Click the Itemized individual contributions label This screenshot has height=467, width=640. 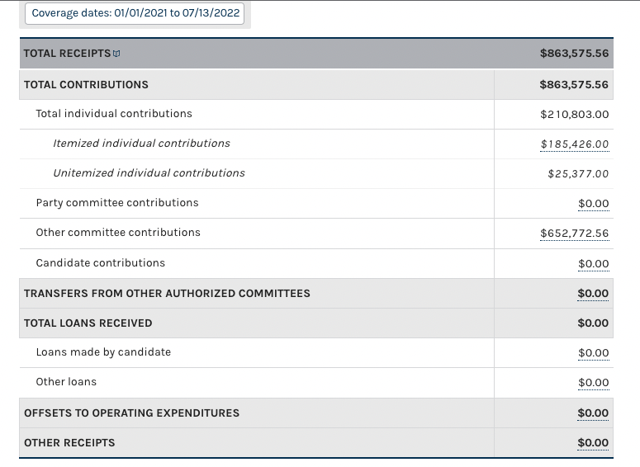pos(141,144)
